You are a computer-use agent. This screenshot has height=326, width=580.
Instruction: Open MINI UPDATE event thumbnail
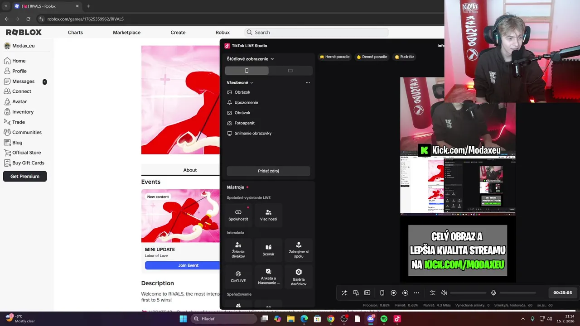[180, 216]
